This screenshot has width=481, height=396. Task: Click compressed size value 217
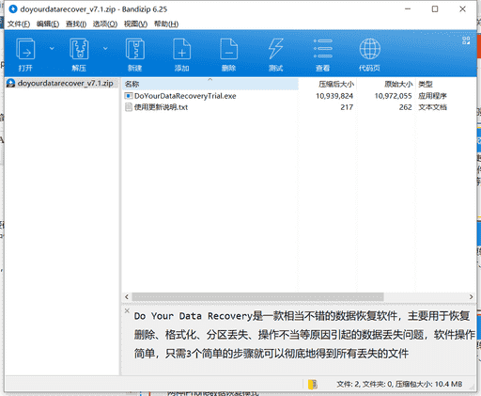pyautogui.click(x=347, y=107)
